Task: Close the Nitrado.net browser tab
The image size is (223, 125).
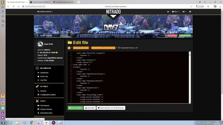Action: tap(27, 2)
